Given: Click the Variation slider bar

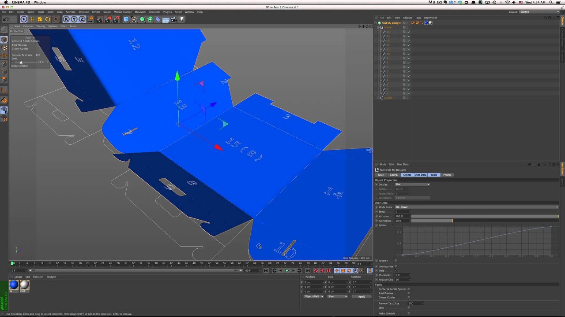Looking at the screenshot, I should pos(485,216).
